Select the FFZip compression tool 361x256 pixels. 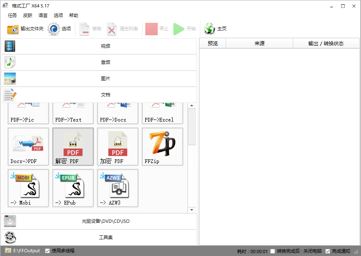162,147
